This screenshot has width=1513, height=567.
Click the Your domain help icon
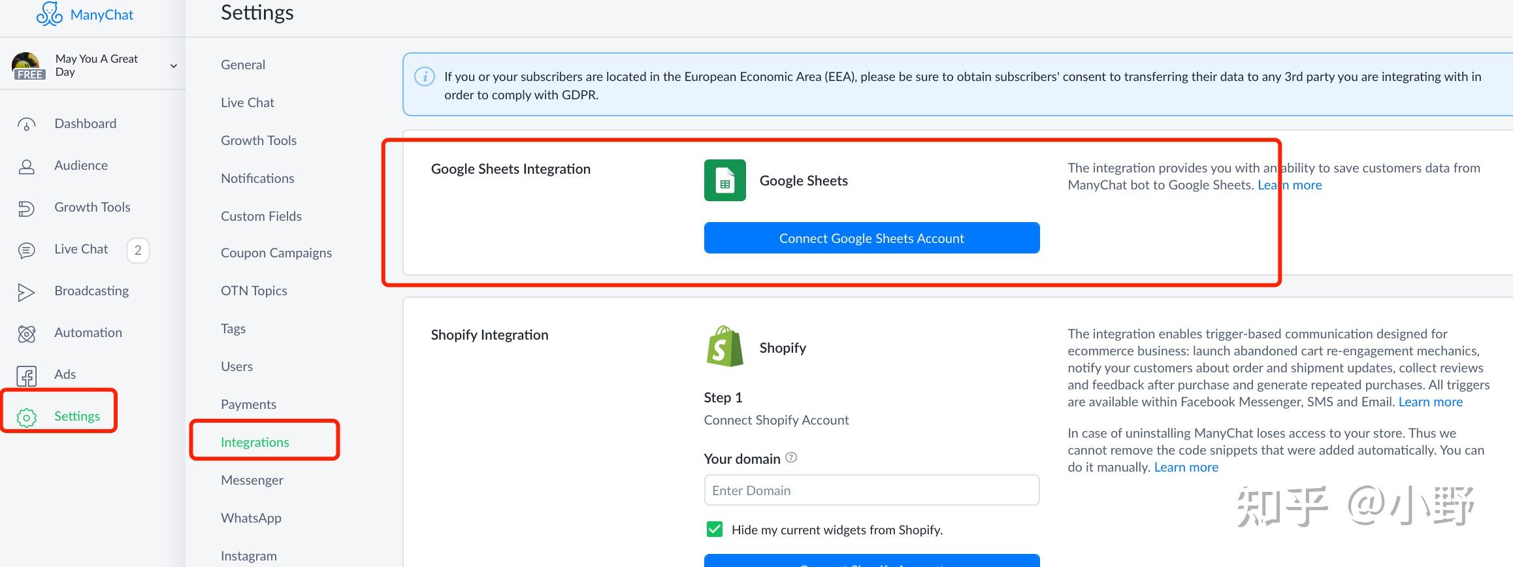click(x=791, y=457)
